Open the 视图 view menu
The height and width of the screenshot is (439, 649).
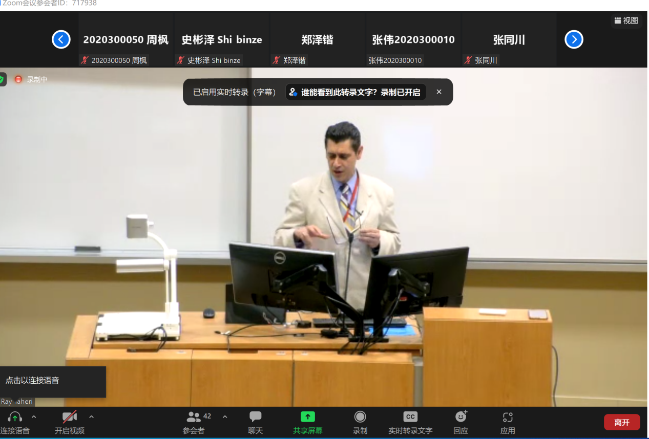[x=626, y=20]
